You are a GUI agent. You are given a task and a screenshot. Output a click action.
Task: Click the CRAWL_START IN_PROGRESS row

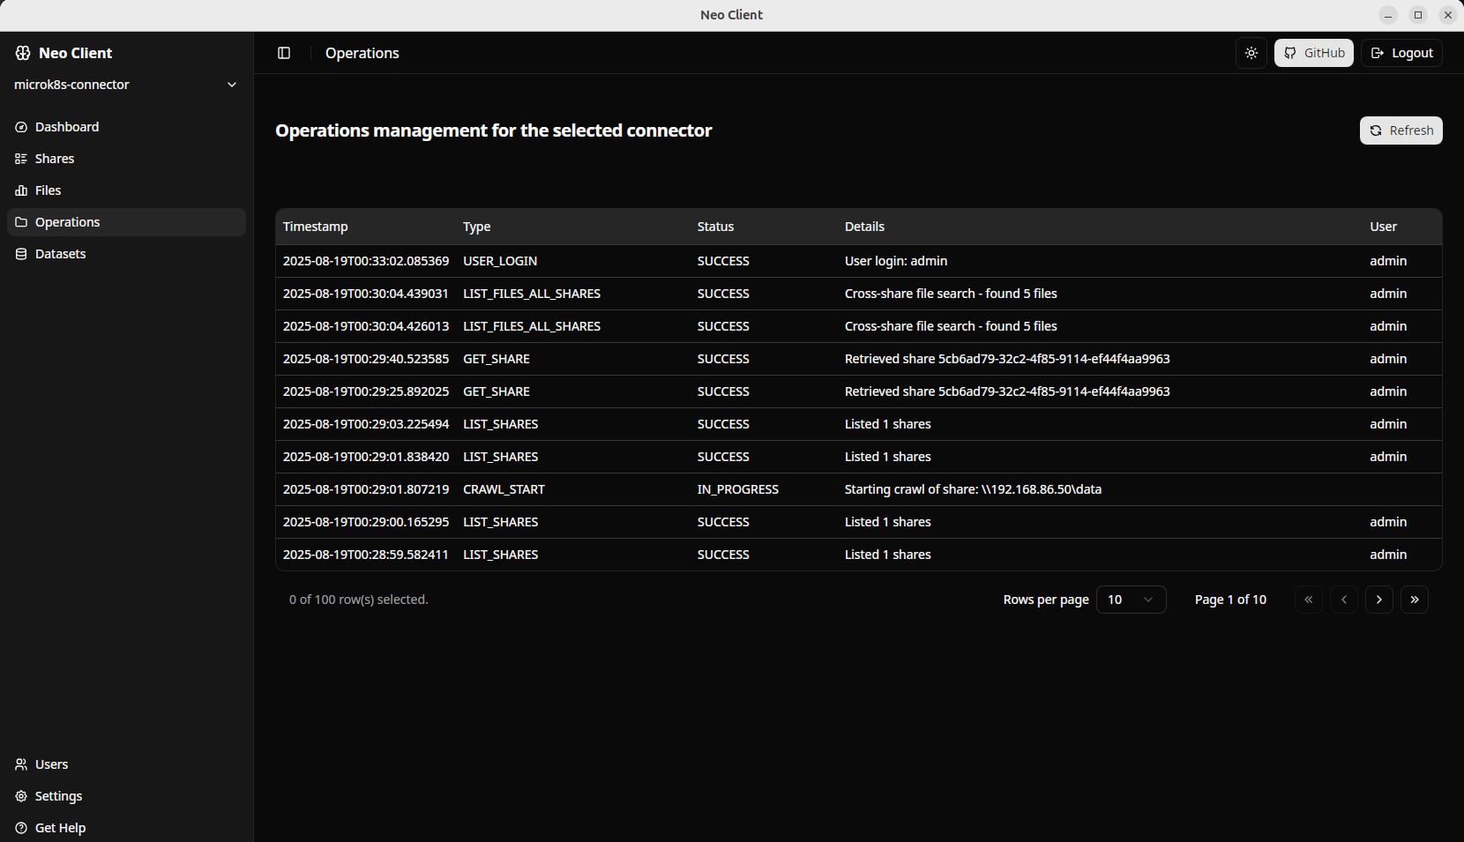click(x=794, y=489)
